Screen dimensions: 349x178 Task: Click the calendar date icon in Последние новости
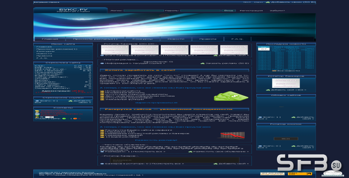click(x=264, y=48)
